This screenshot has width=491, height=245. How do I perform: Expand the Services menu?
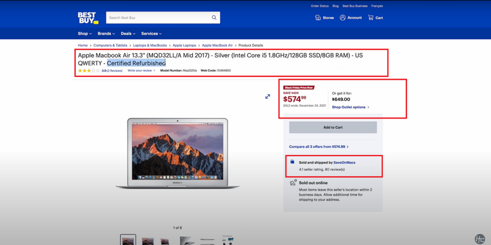(151, 34)
